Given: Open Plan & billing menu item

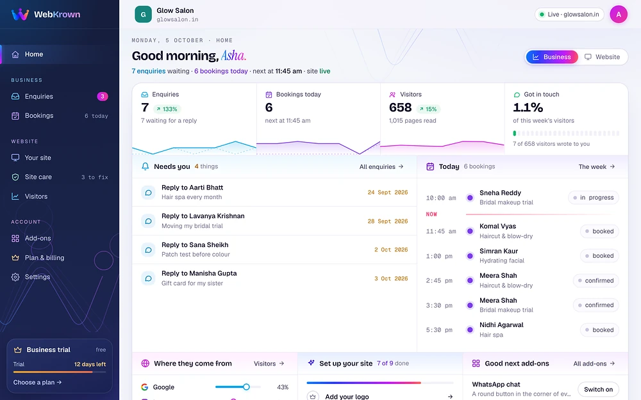Looking at the screenshot, I should [60, 257].
